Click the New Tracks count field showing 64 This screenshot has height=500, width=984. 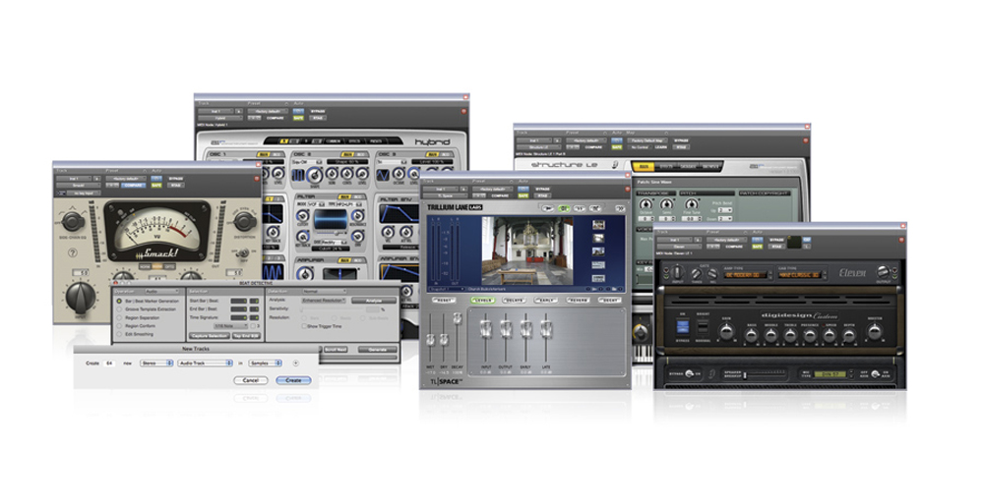point(110,362)
